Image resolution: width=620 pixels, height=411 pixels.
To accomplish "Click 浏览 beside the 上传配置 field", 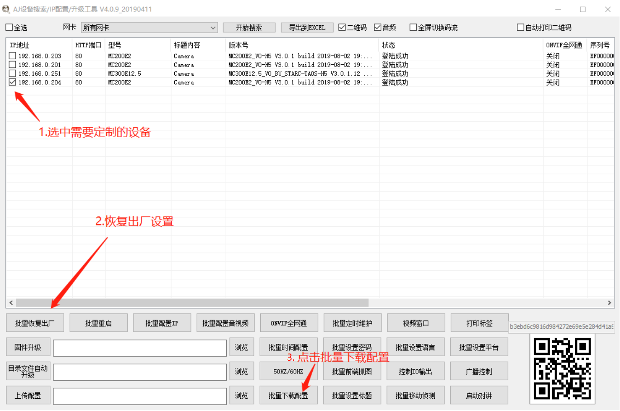I will point(241,396).
